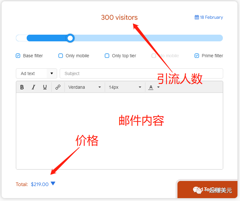Insert a hyperlink with link icon
Screen dimensions: 240x201
(58, 87)
